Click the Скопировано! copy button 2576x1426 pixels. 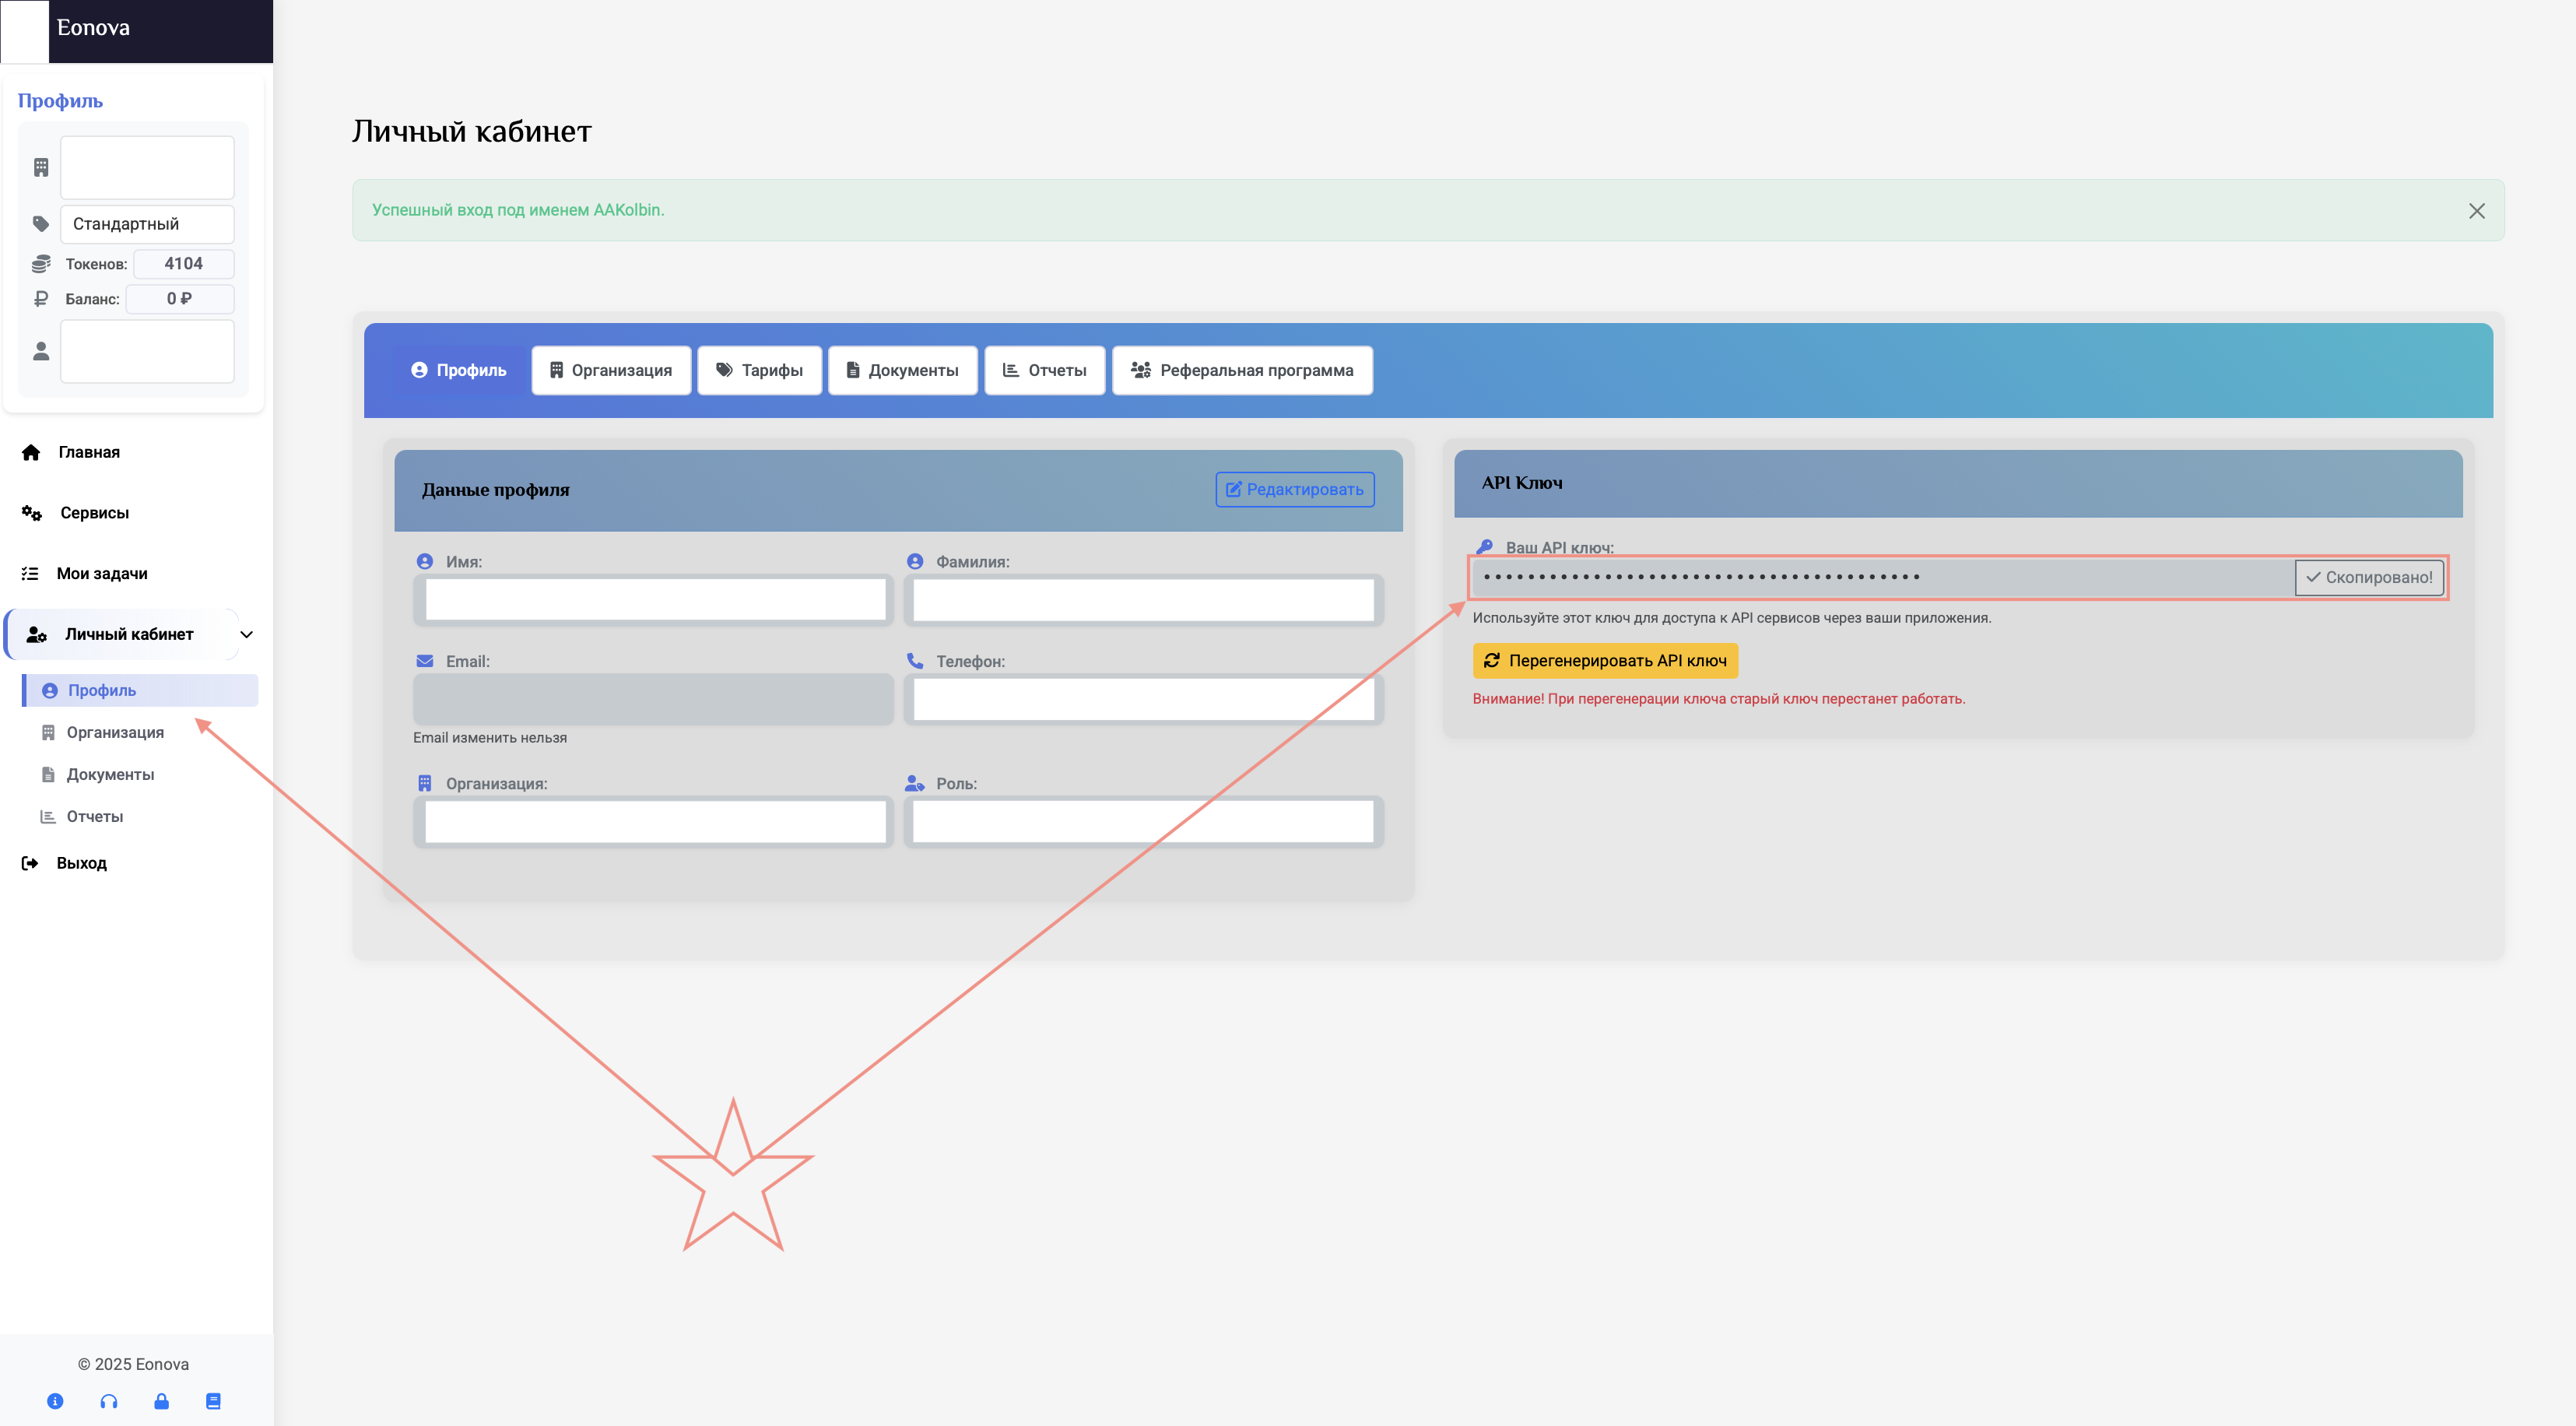pos(2369,577)
